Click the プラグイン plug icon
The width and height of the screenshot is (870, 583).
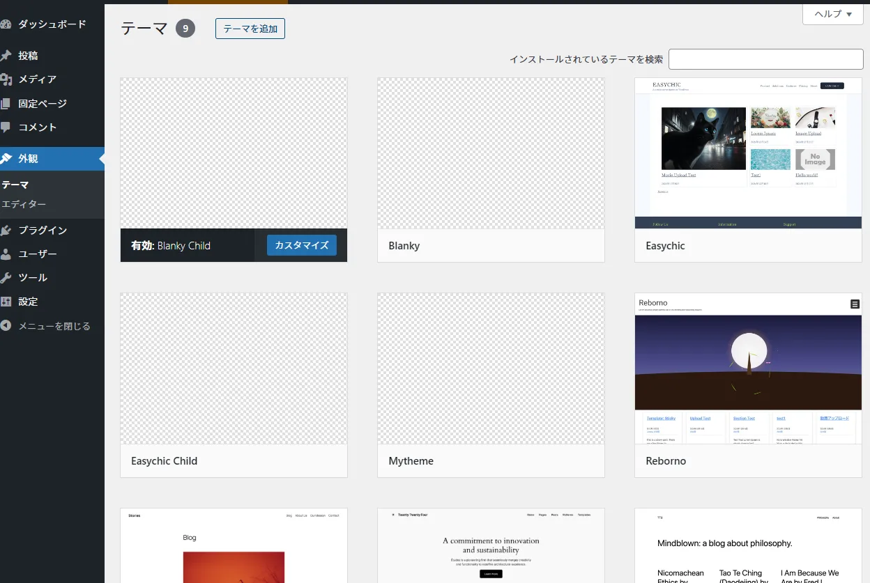pos(6,231)
